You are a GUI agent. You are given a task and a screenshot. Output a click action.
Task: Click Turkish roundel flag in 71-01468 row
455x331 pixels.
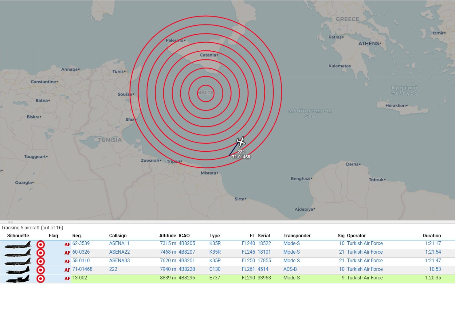pyautogui.click(x=41, y=270)
